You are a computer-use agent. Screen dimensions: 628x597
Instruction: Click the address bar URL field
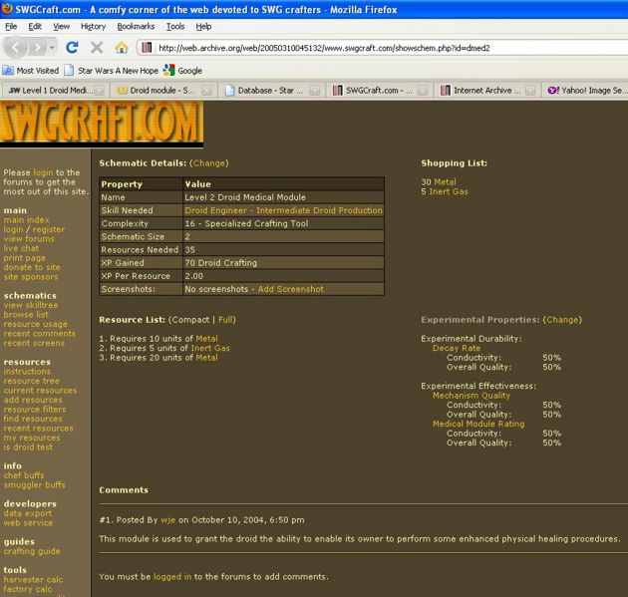[379, 47]
